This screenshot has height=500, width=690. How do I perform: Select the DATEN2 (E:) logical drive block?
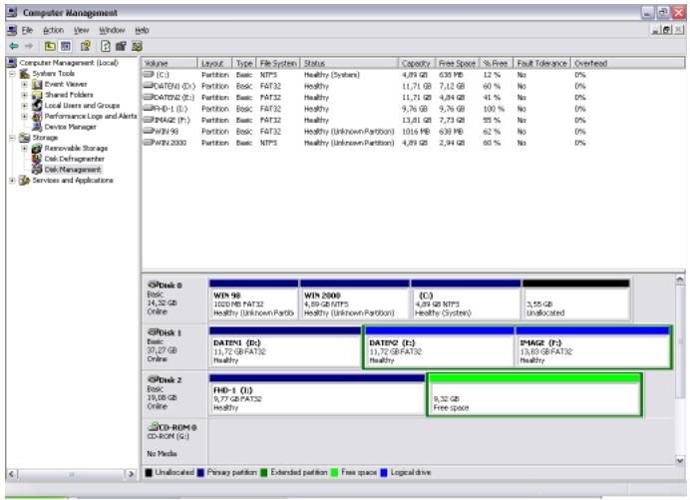click(x=439, y=347)
